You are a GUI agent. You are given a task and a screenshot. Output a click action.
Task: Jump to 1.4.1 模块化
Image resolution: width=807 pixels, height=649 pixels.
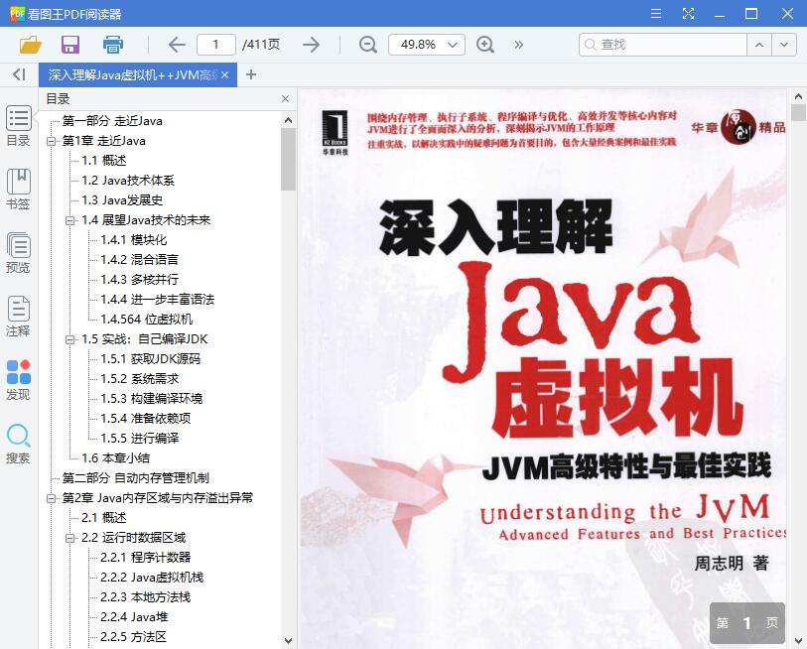[x=134, y=240]
